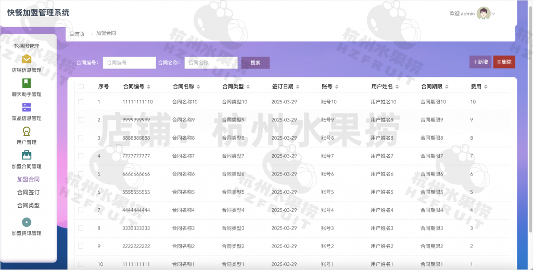Toggle the select-all header checkbox
Image resolution: width=533 pixels, height=270 pixels.
coord(81,87)
